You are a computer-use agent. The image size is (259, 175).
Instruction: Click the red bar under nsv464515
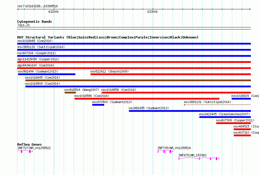[x=242, y=129]
